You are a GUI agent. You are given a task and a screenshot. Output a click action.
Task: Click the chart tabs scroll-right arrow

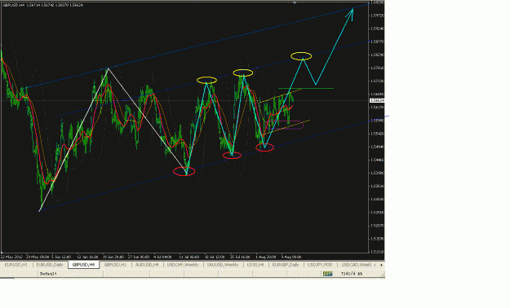(x=381, y=265)
